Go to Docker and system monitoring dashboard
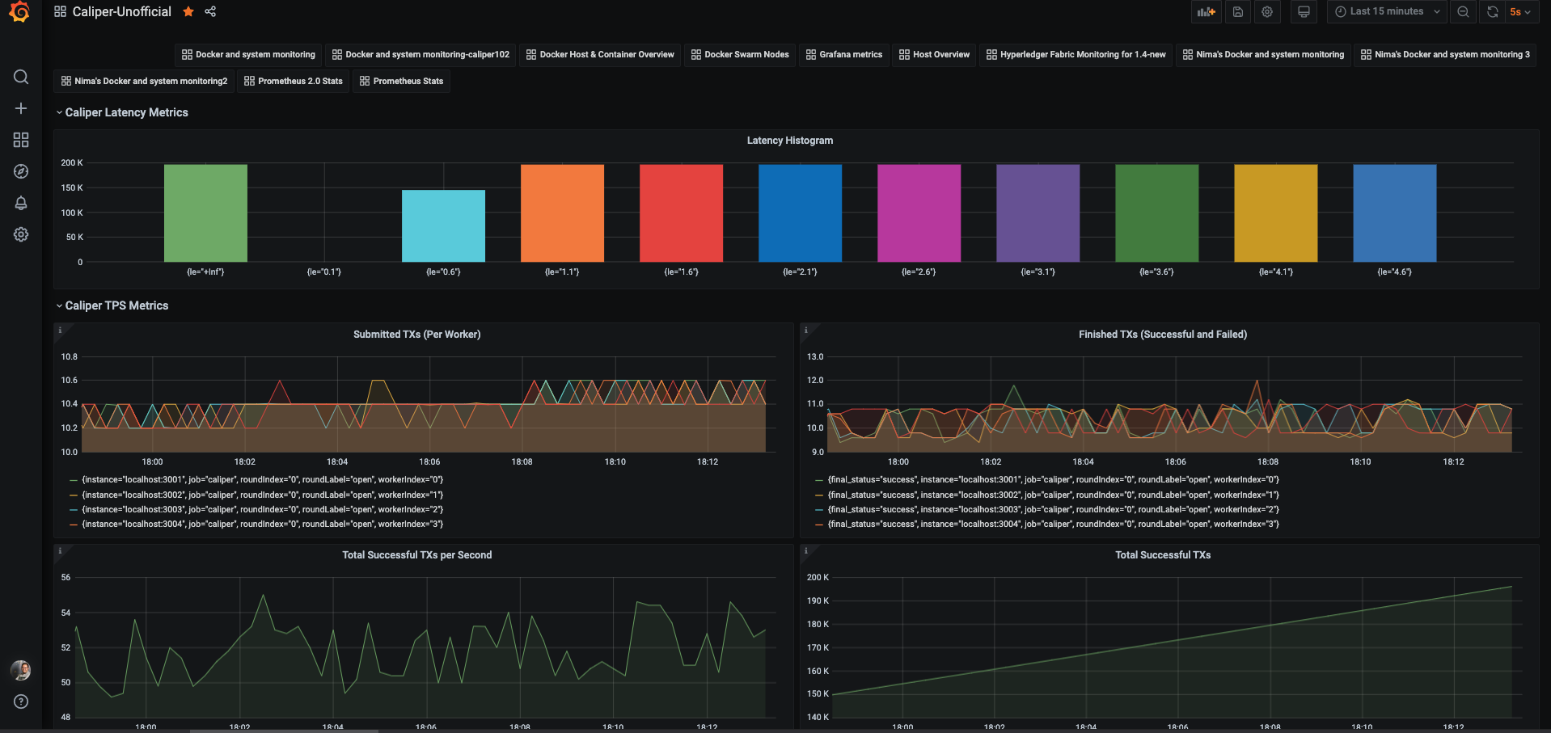The image size is (1551, 733). click(x=248, y=54)
